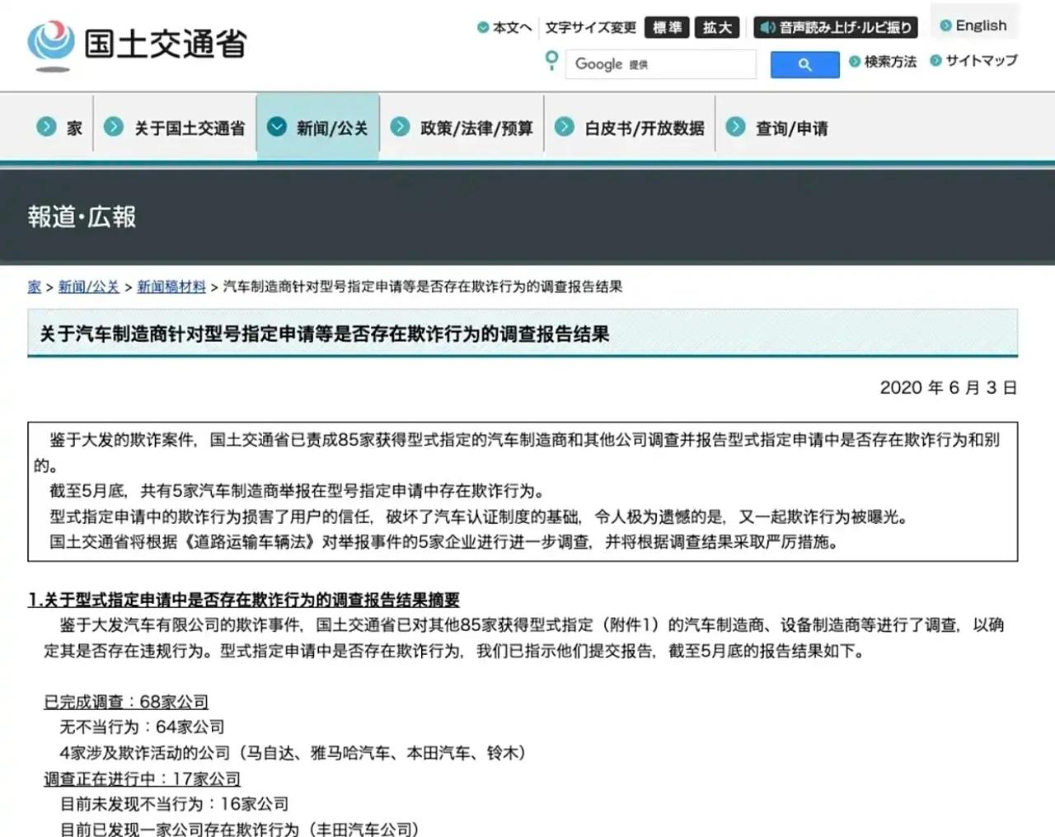Collapse the 新闻/公关 chevron icon
The height and width of the screenshot is (837, 1055).
[277, 127]
